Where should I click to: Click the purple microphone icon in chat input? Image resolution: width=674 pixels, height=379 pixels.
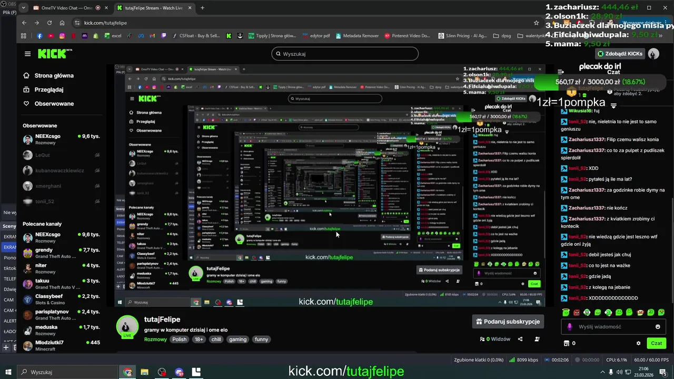tap(570, 327)
